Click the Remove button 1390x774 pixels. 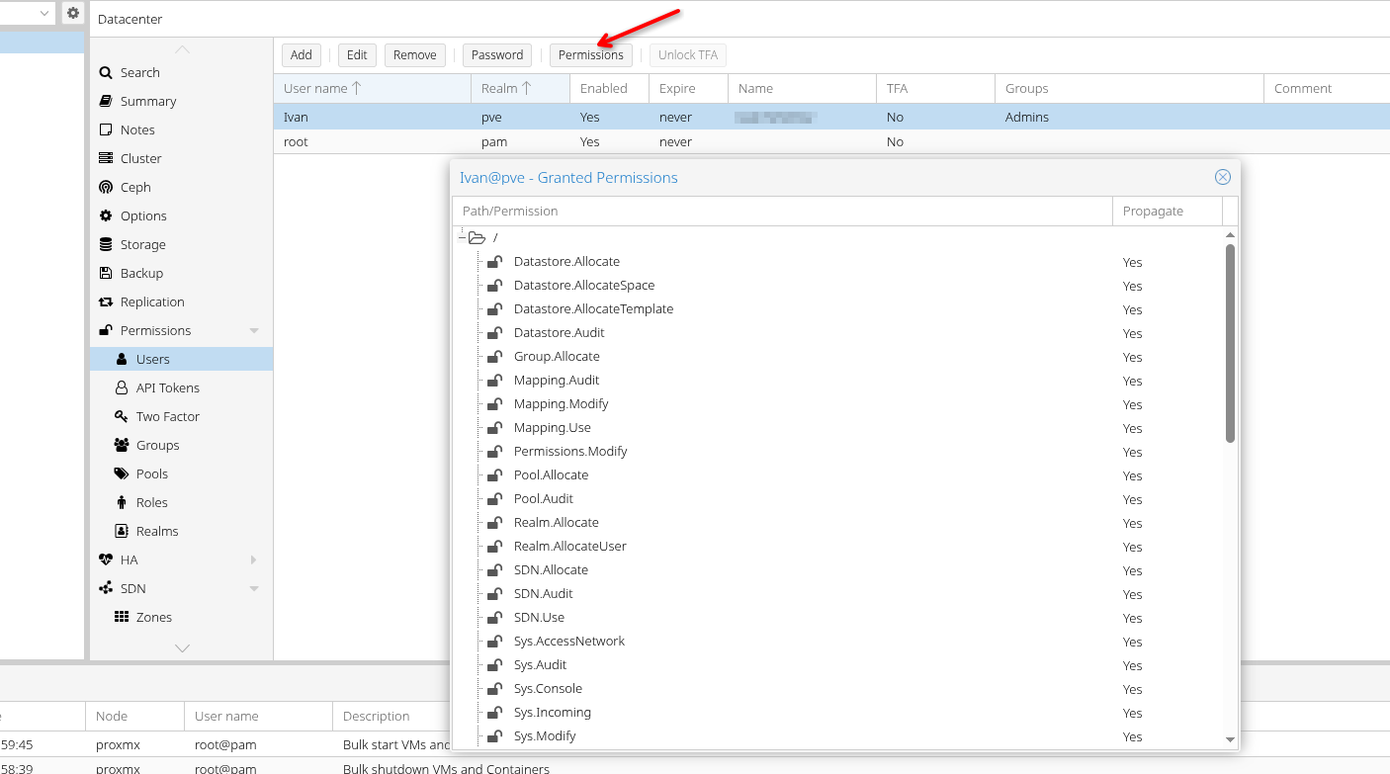point(415,55)
